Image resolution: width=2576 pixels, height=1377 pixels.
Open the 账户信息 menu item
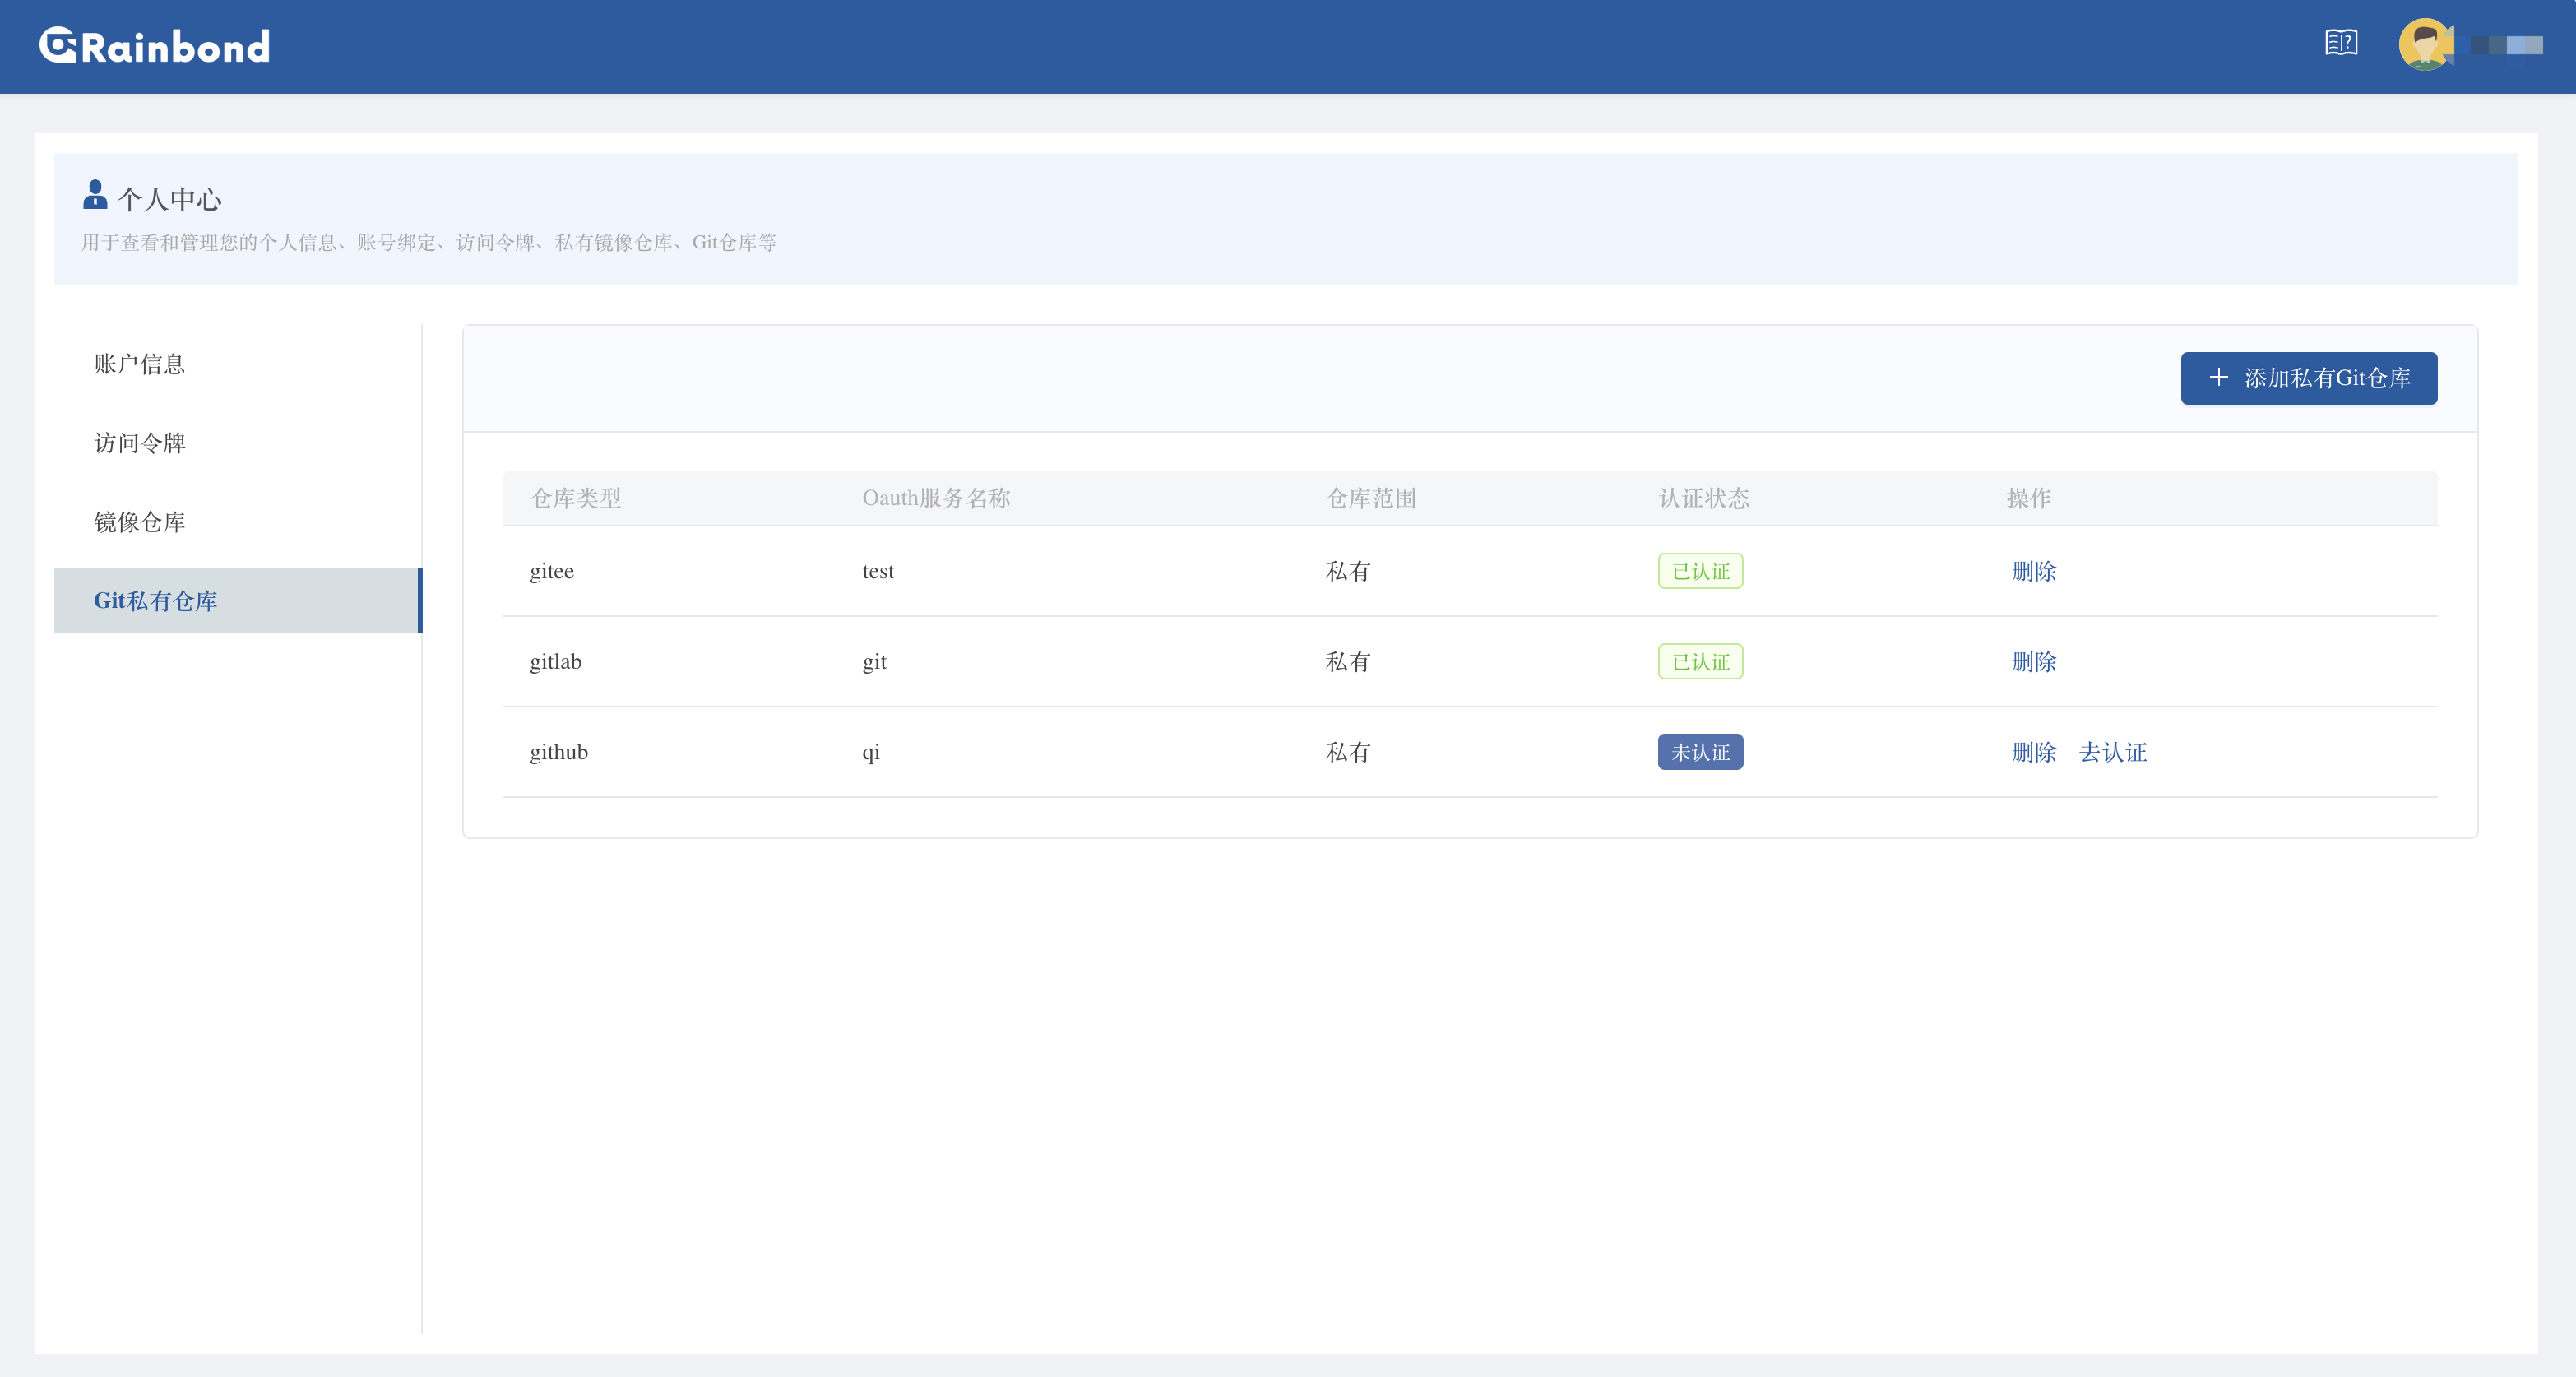139,364
